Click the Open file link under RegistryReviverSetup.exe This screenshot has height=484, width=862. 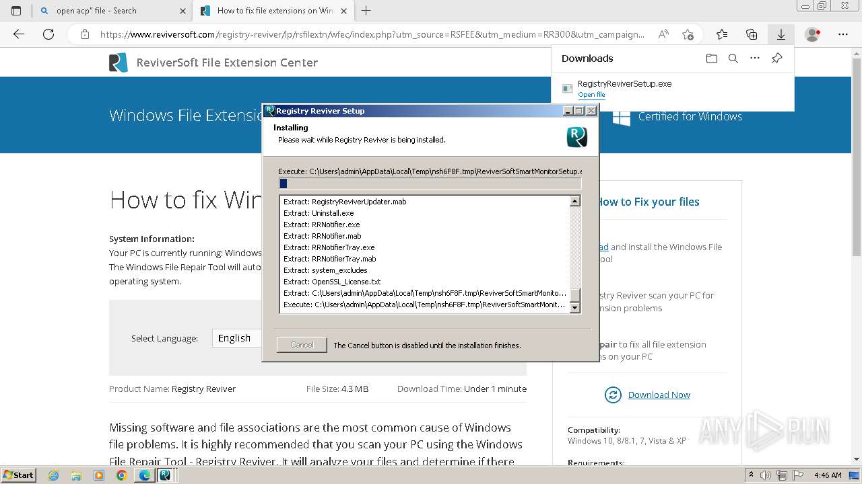591,95
